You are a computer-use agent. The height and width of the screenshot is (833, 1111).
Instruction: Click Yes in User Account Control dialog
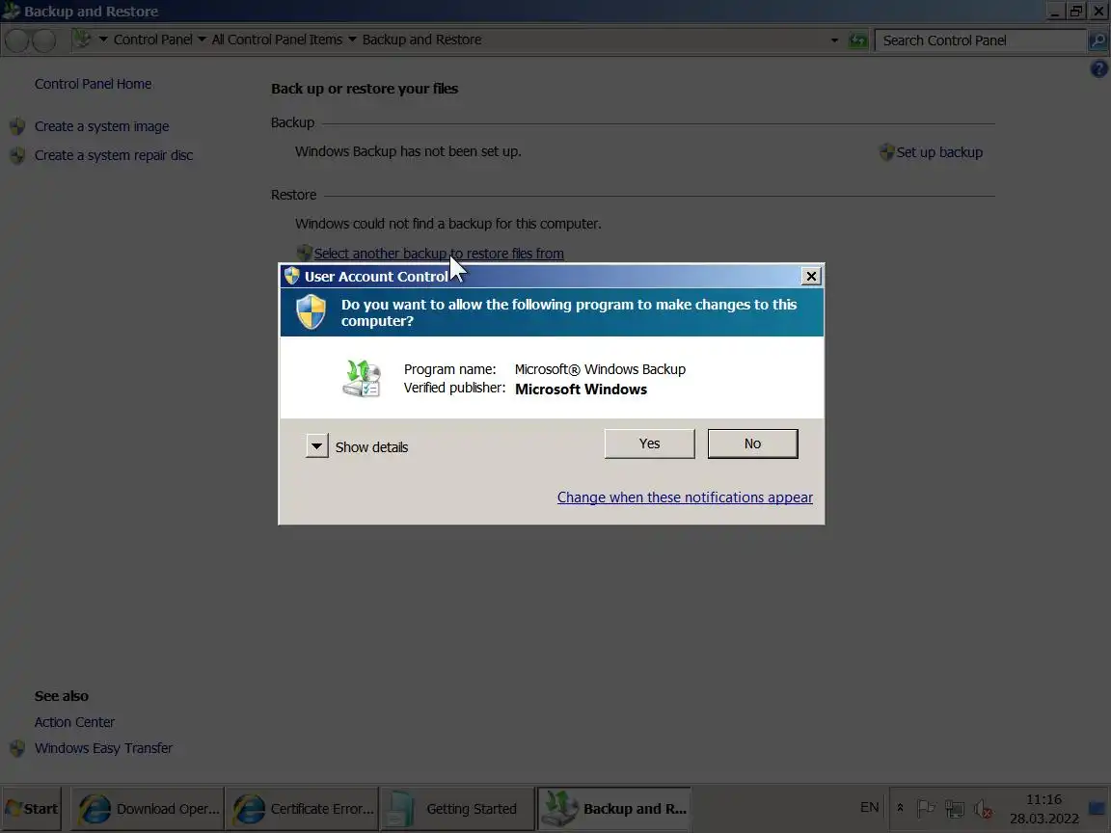pyautogui.click(x=649, y=443)
